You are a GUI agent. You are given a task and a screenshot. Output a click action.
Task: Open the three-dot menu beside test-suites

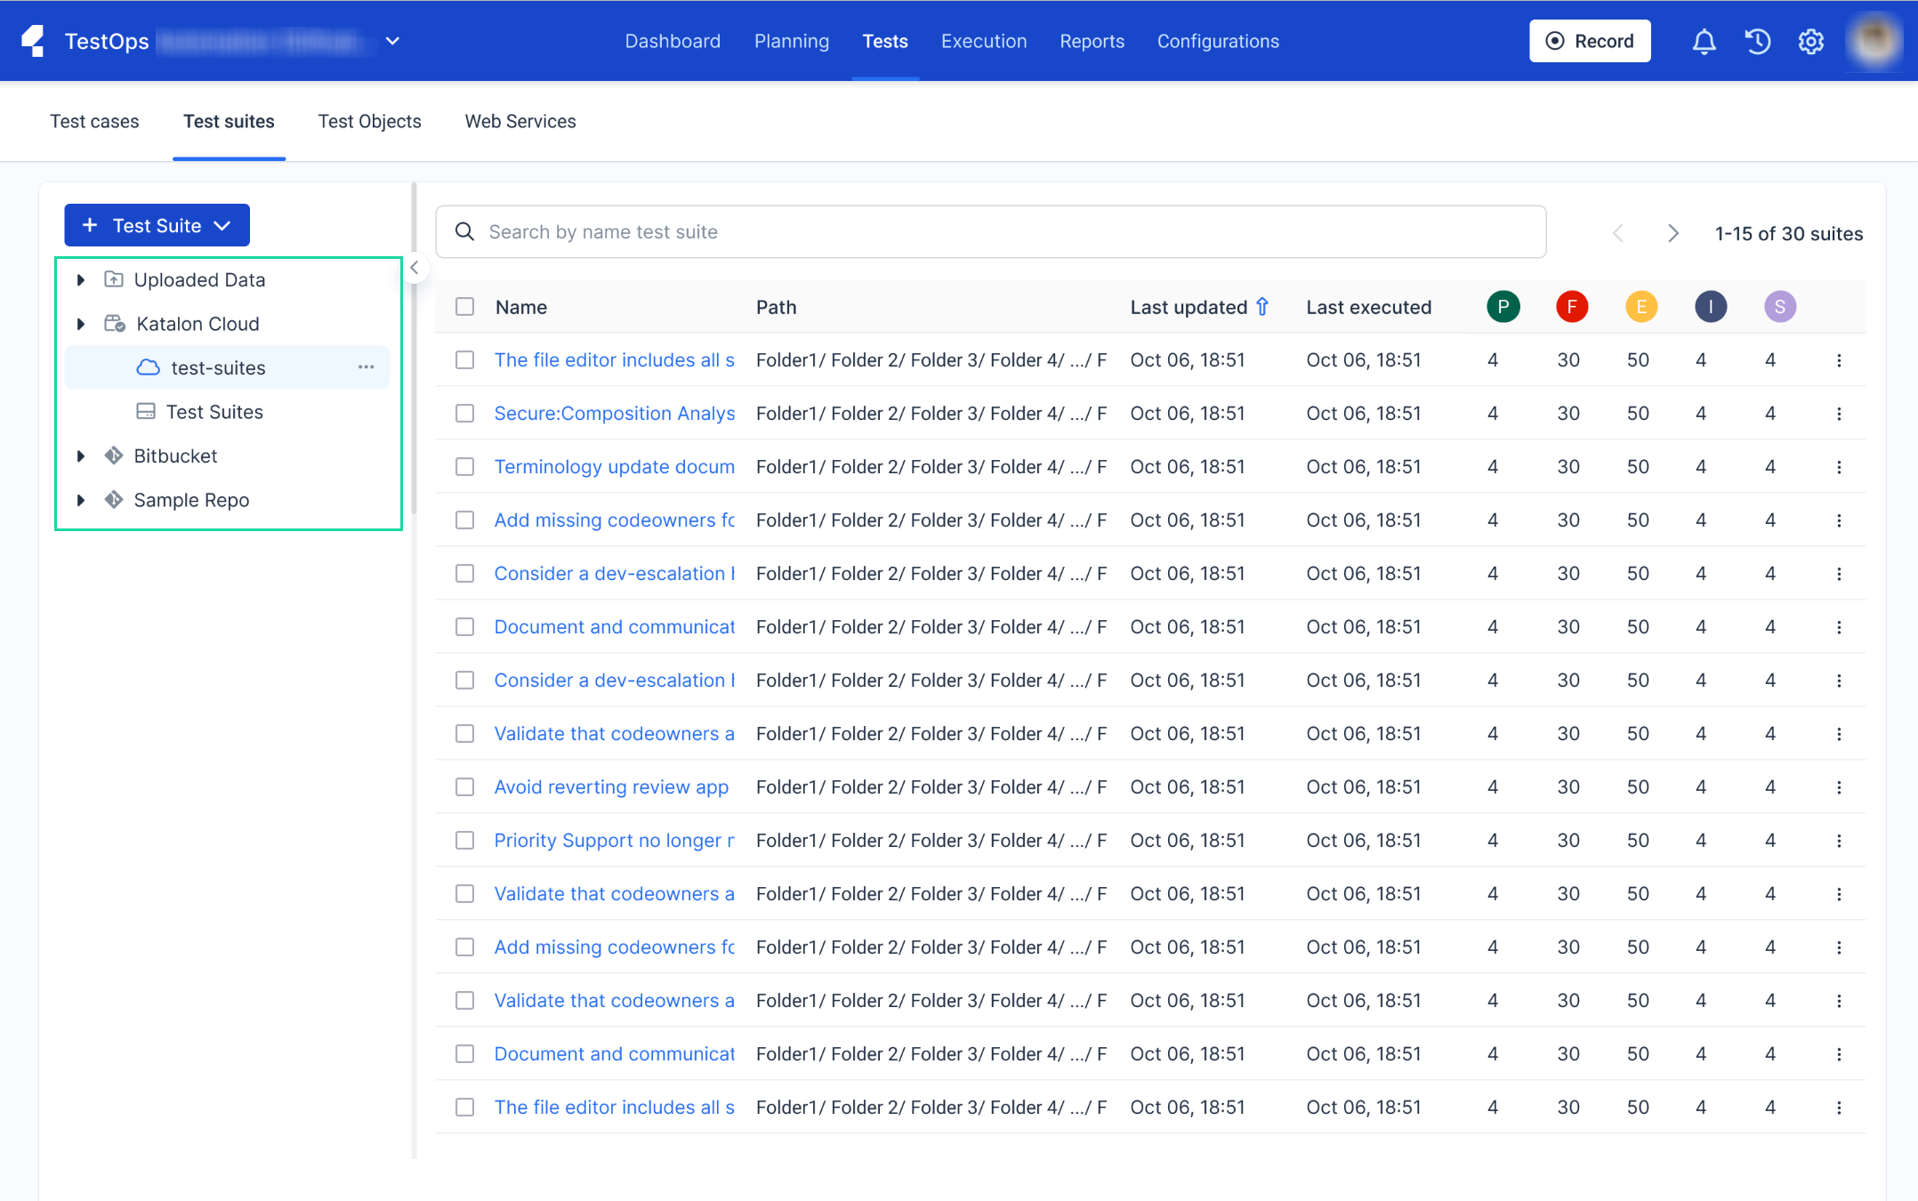click(366, 367)
